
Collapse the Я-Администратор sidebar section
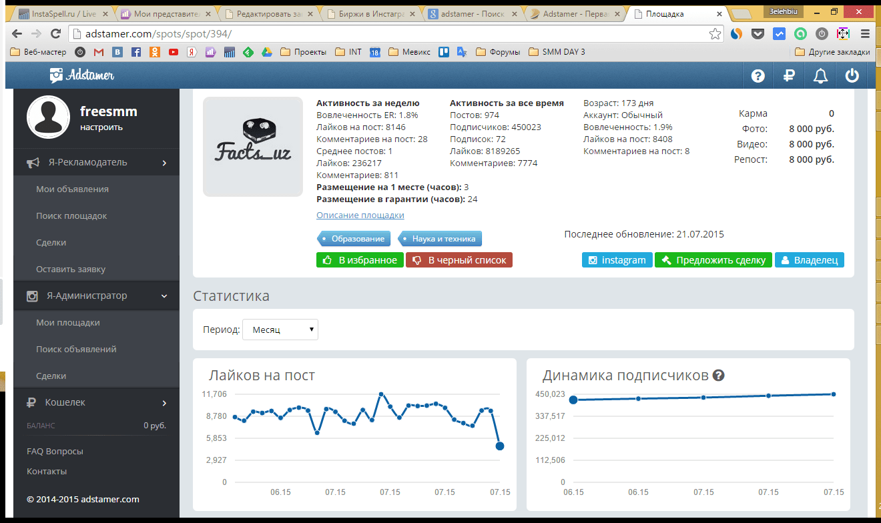[96, 296]
